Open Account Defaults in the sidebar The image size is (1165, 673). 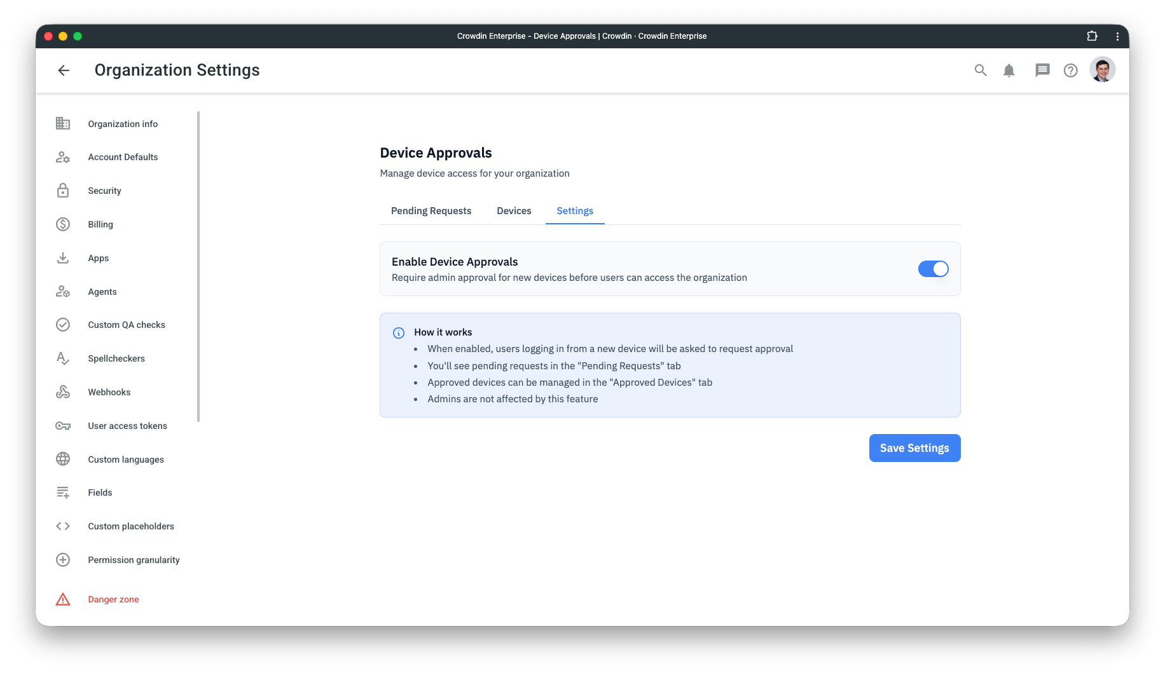point(123,157)
